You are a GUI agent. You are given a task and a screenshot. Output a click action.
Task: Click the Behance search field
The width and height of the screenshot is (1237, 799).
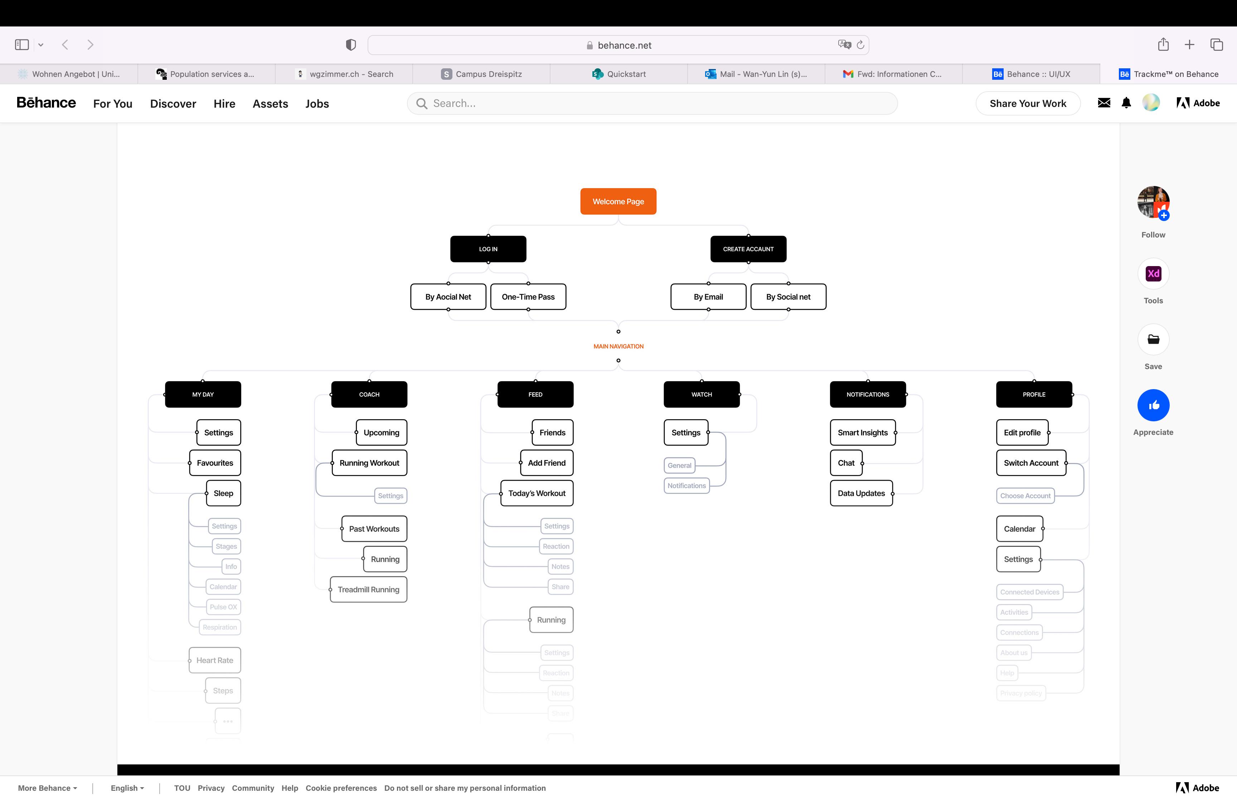coord(651,103)
